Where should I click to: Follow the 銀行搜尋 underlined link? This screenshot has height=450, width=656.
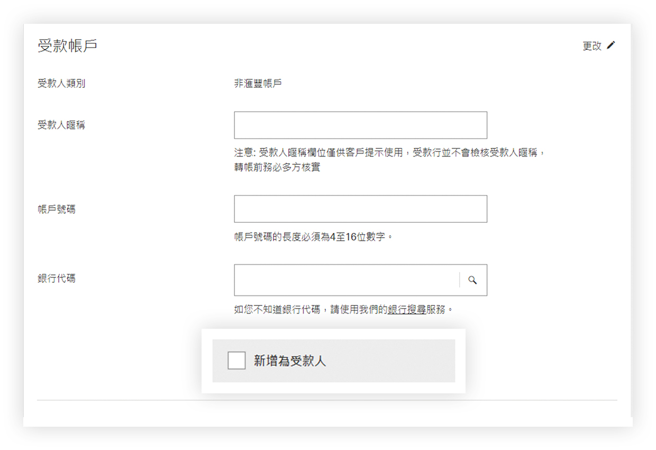tap(407, 309)
